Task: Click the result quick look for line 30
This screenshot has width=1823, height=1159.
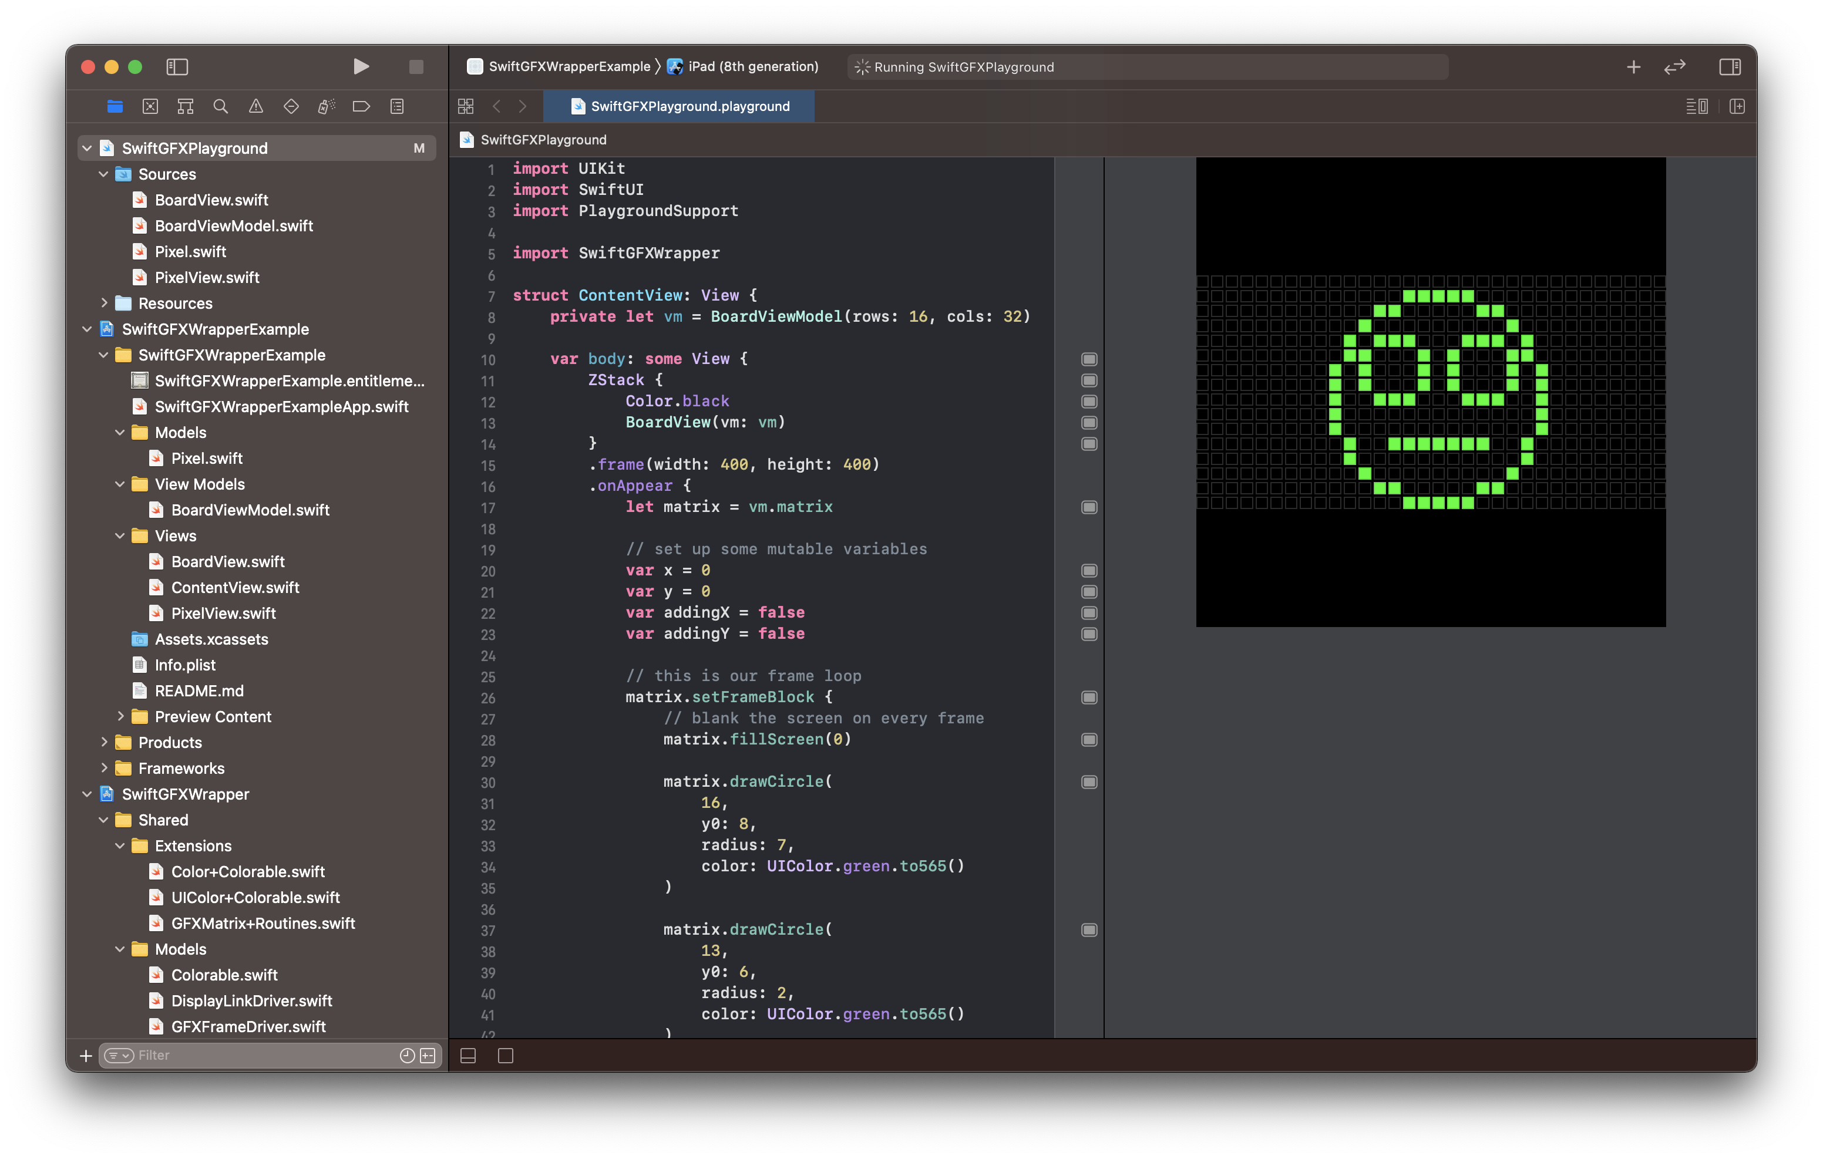Action: [1089, 782]
